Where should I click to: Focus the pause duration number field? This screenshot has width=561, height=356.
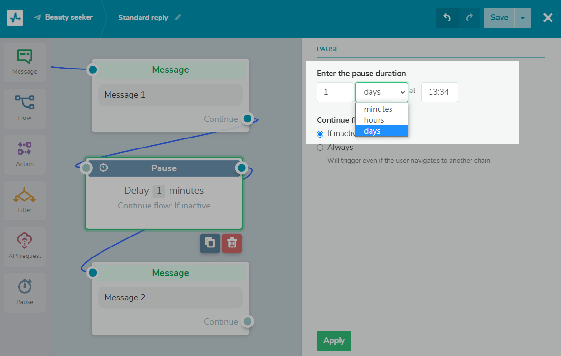point(335,92)
